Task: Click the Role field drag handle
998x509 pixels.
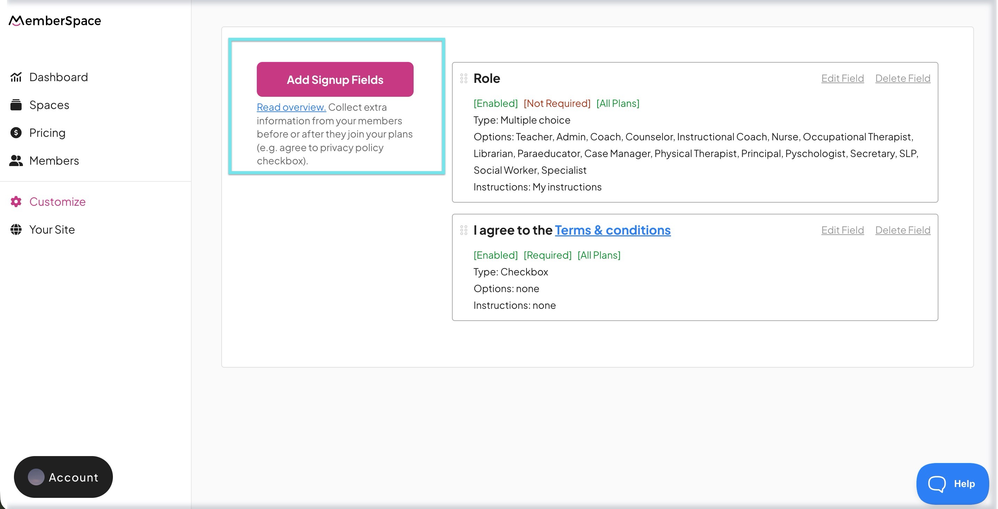Action: (463, 79)
